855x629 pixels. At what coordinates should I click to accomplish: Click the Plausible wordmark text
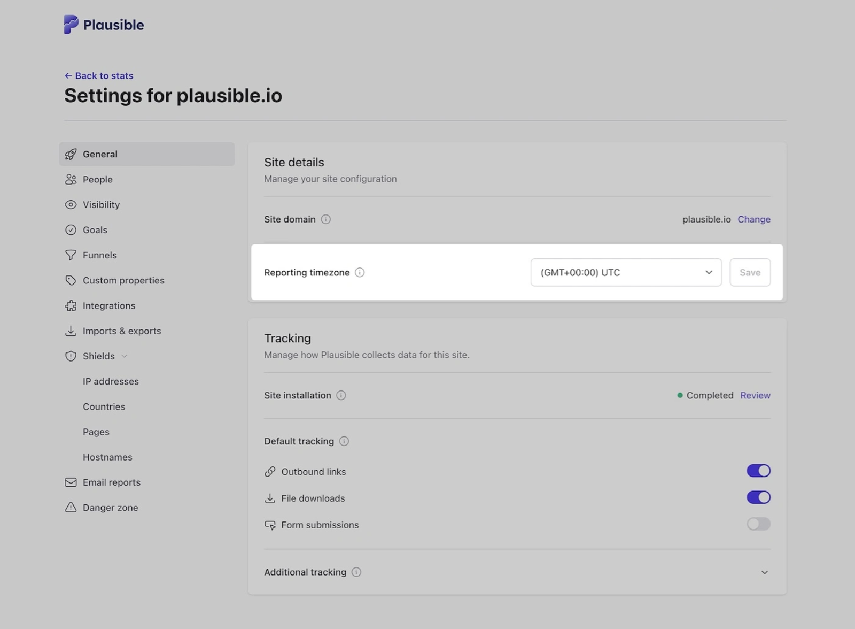pyautogui.click(x=113, y=25)
